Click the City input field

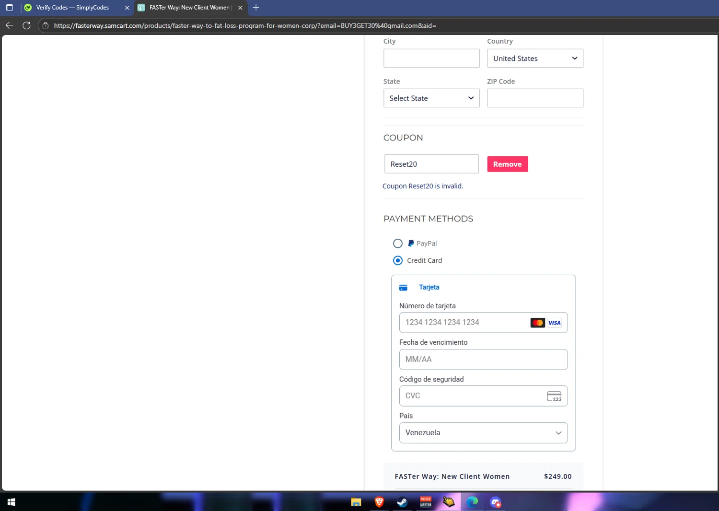coord(431,58)
